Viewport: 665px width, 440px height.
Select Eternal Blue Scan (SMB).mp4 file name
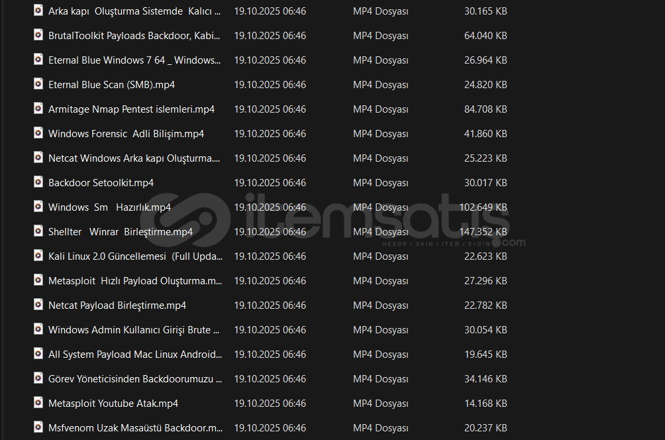[x=111, y=85]
